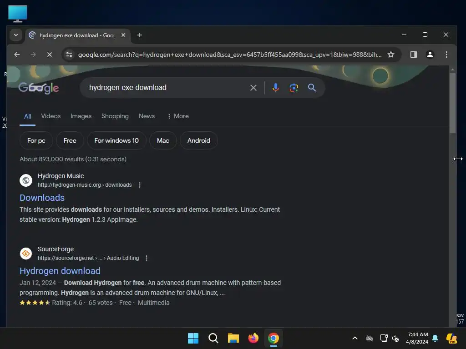Image resolution: width=466 pixels, height=349 pixels.
Task: Open options for Hydrogen Music result
Action: click(140, 185)
